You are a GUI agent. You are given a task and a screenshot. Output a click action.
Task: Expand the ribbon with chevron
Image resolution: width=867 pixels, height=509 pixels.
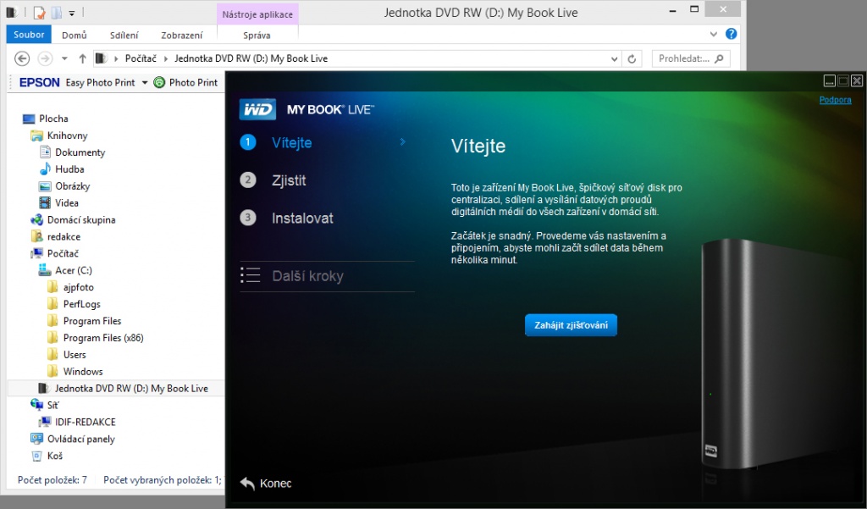713,35
